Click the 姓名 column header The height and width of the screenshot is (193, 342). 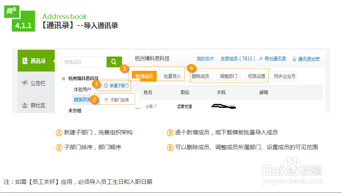point(148,93)
